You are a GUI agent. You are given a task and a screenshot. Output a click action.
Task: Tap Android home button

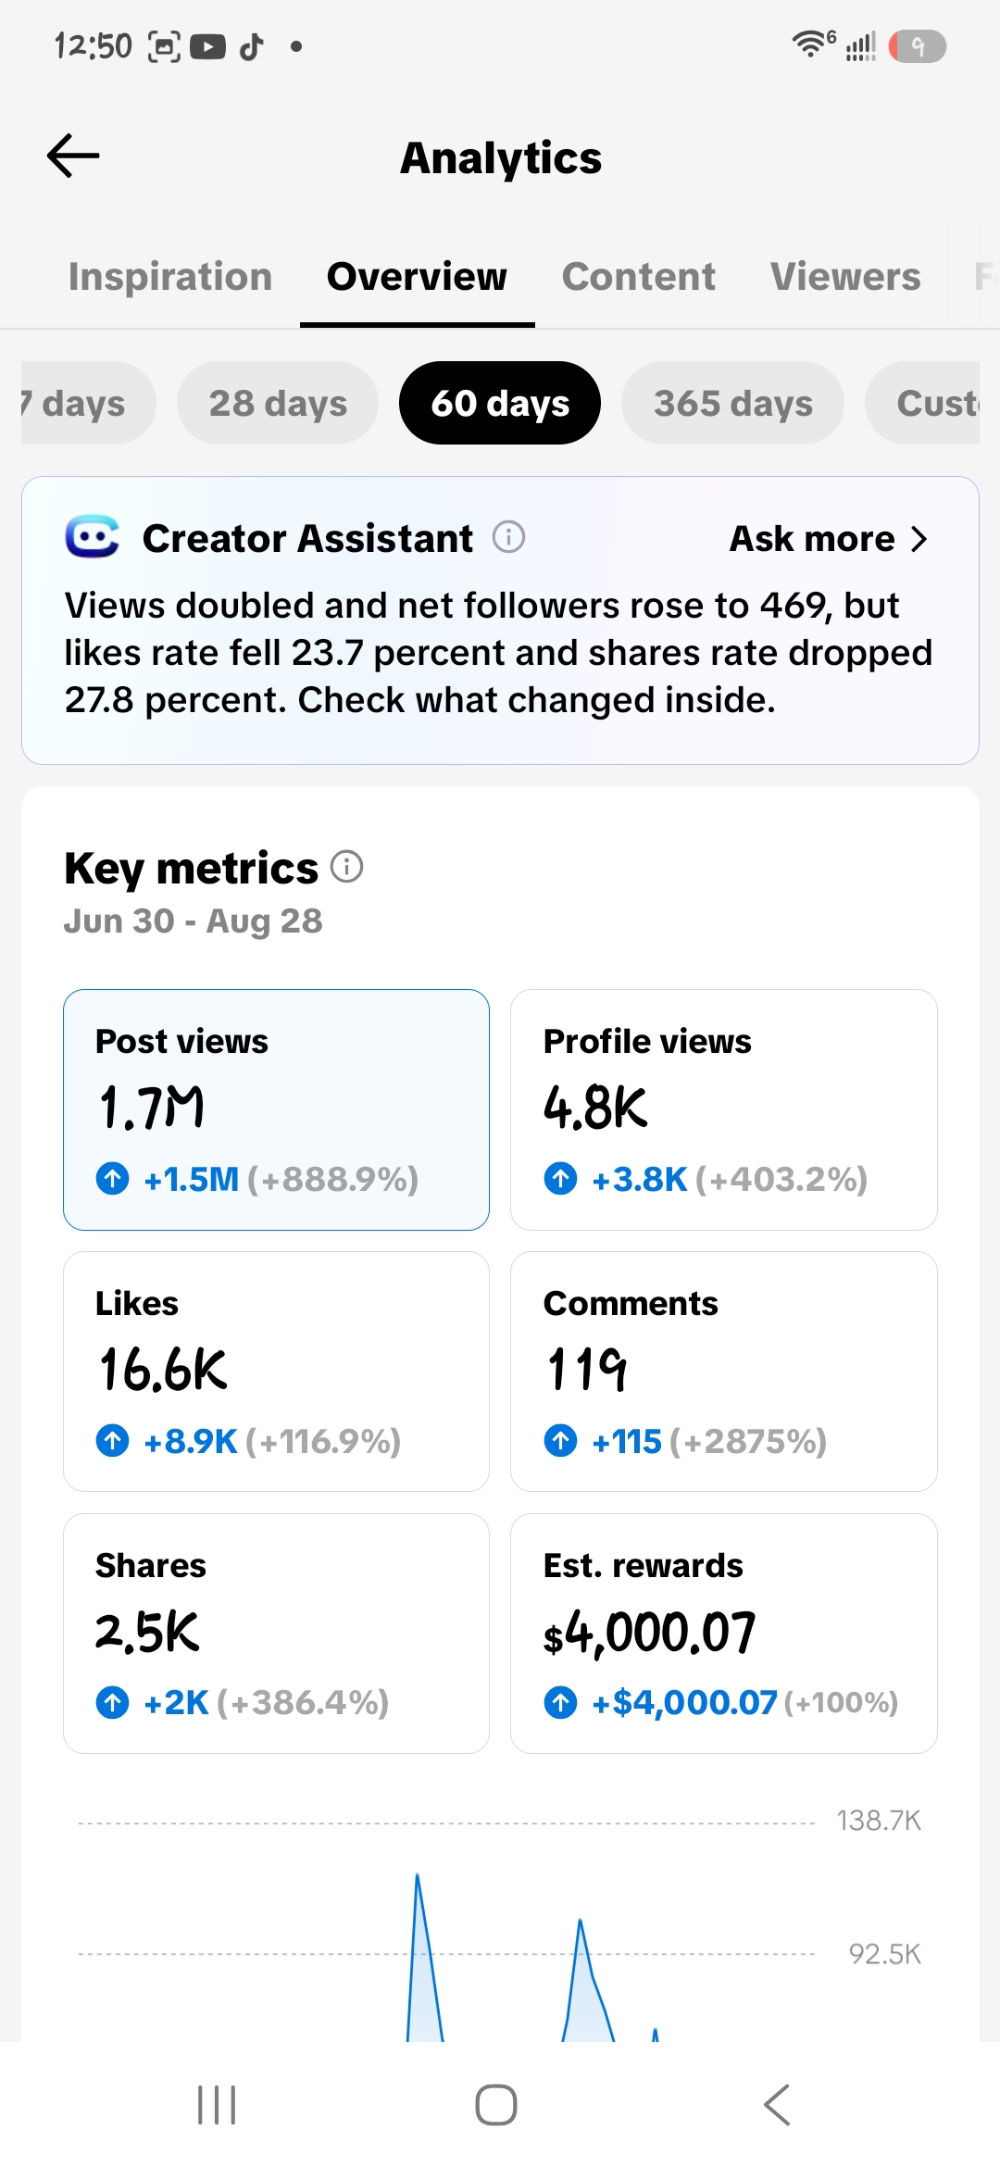pos(496,2105)
